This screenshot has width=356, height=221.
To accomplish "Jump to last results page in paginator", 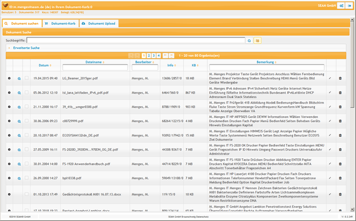I will click(x=171, y=56).
